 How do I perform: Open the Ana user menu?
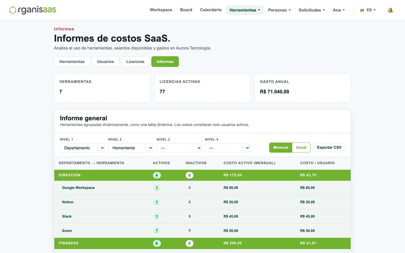[339, 10]
